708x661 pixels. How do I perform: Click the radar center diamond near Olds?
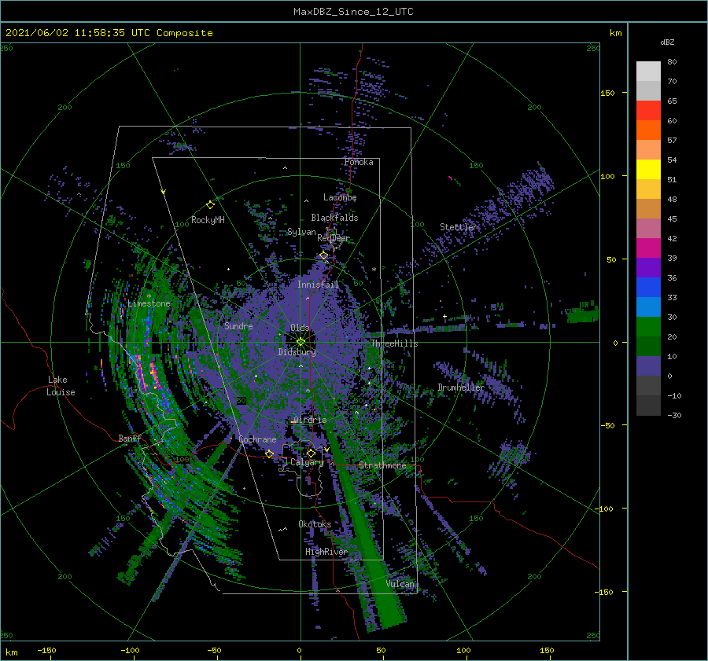point(301,342)
